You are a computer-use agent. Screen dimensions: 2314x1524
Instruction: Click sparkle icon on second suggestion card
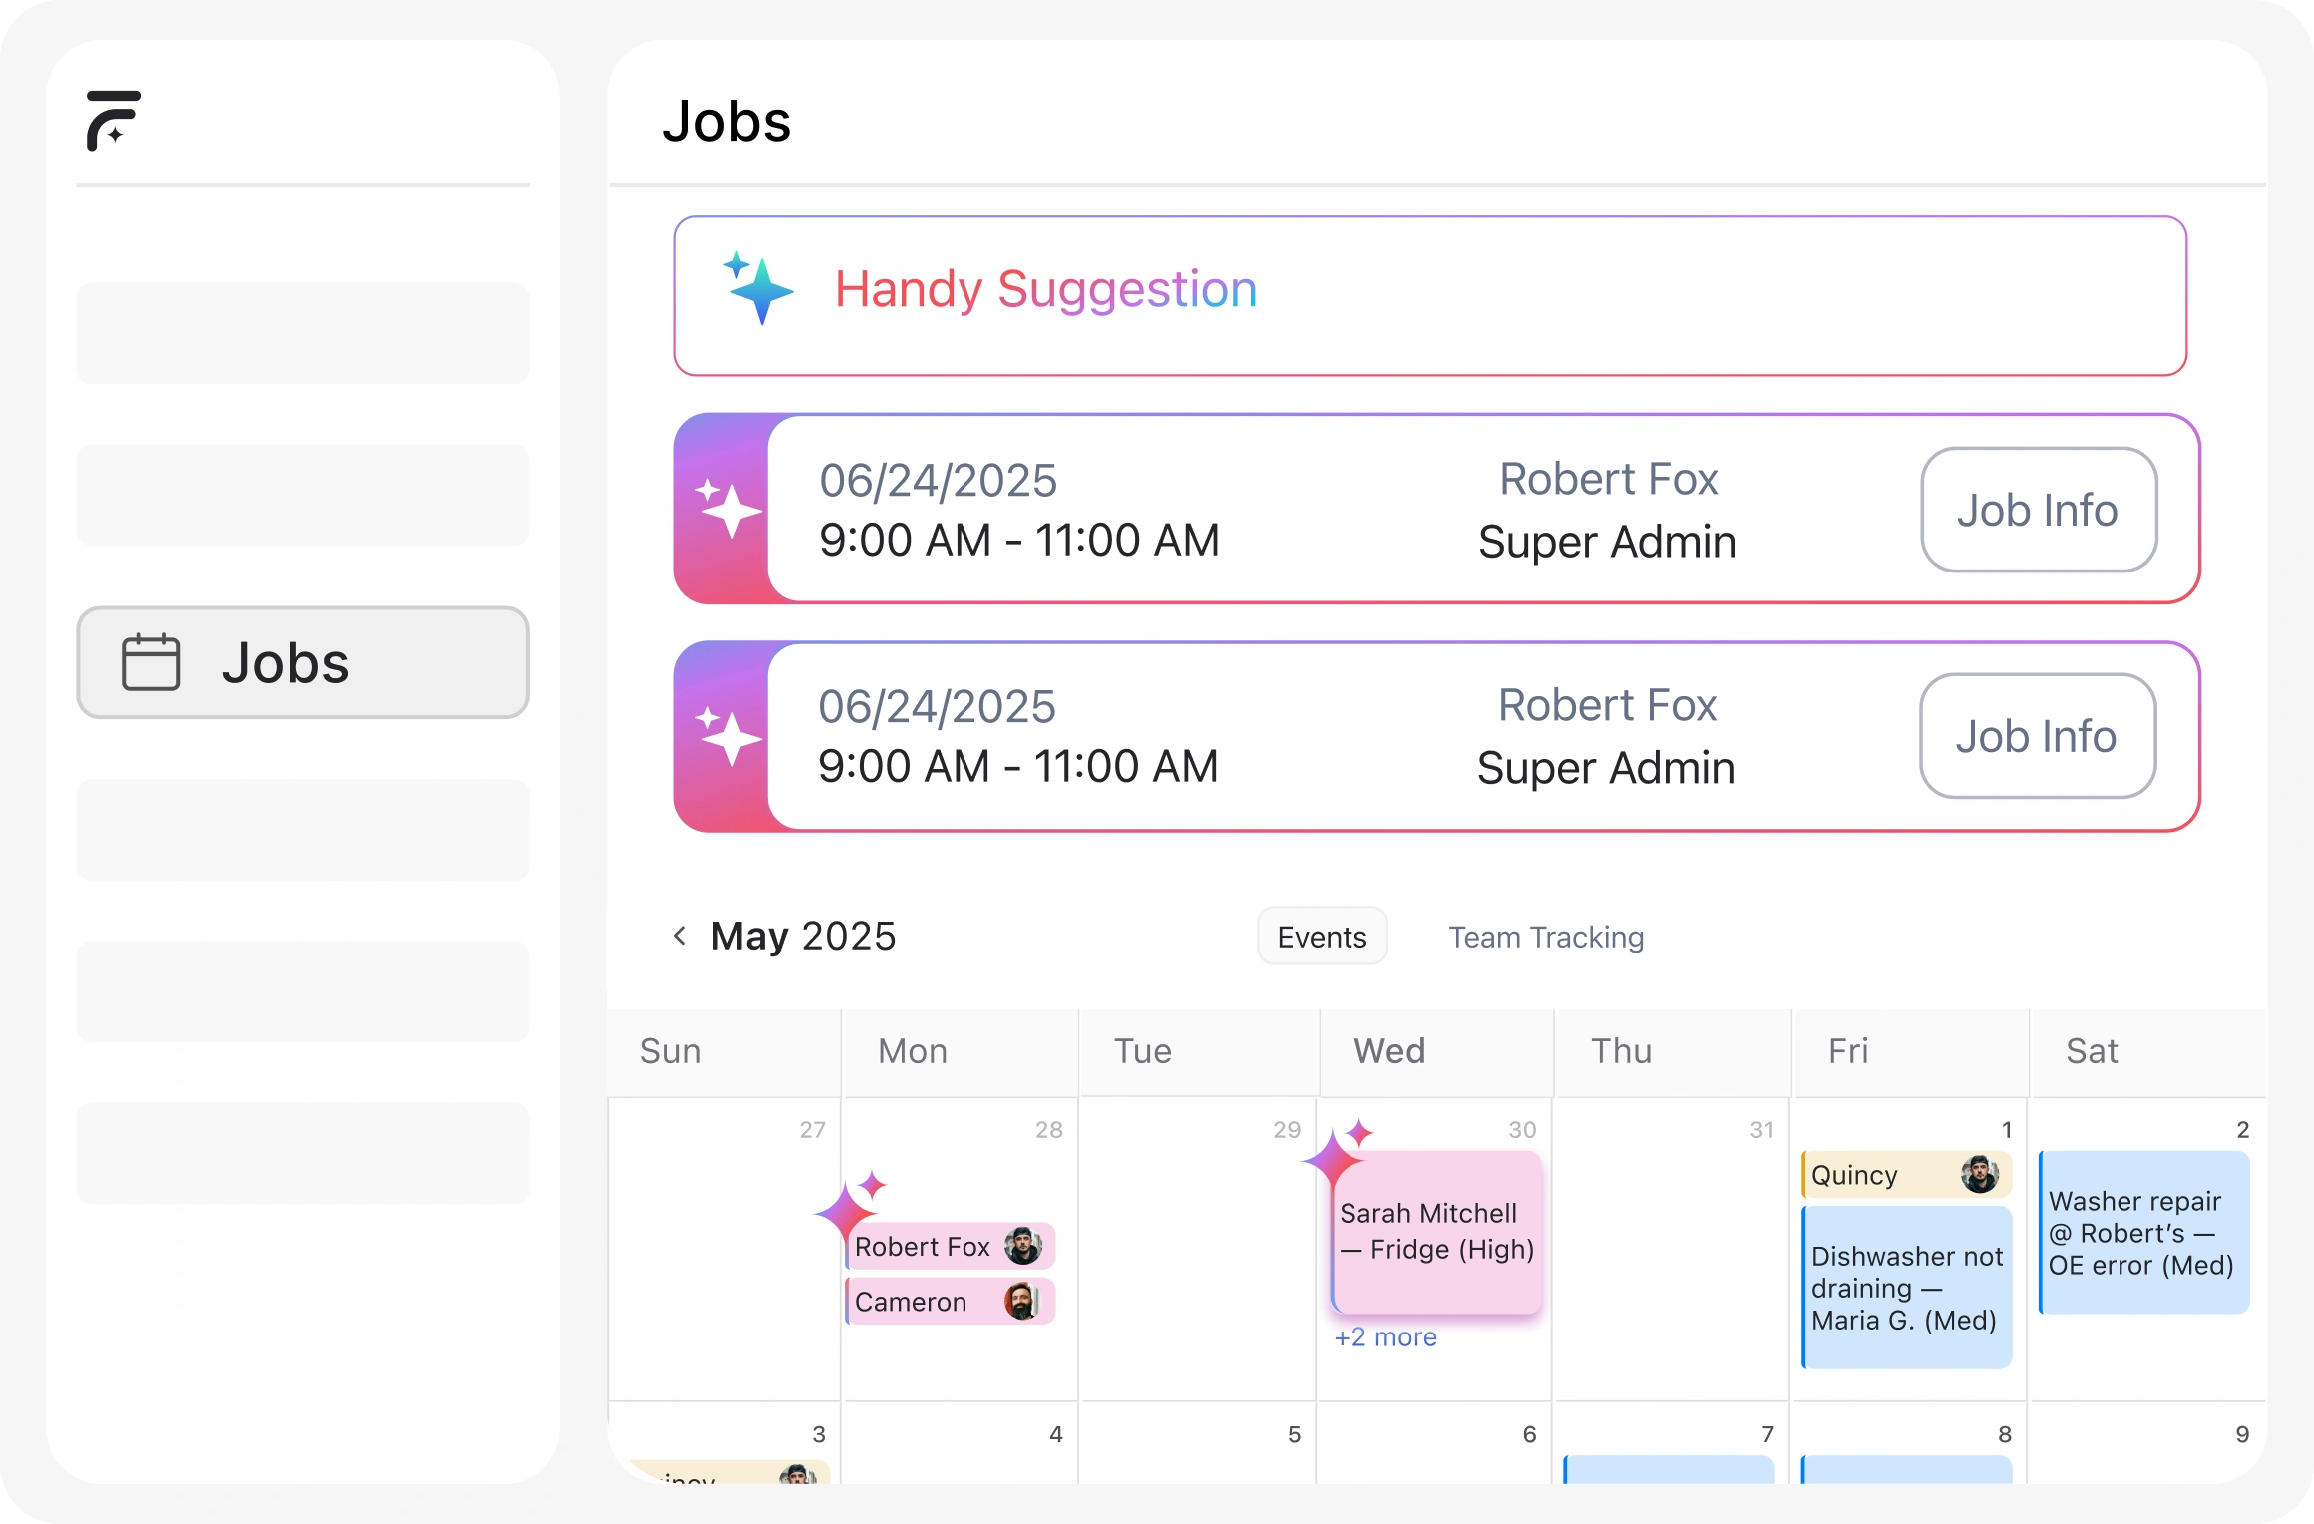click(x=728, y=736)
